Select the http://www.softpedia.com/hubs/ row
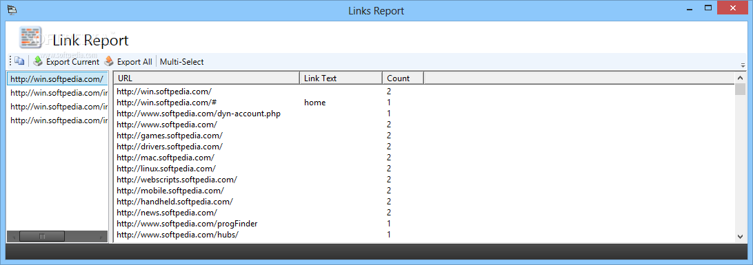 [424, 235]
